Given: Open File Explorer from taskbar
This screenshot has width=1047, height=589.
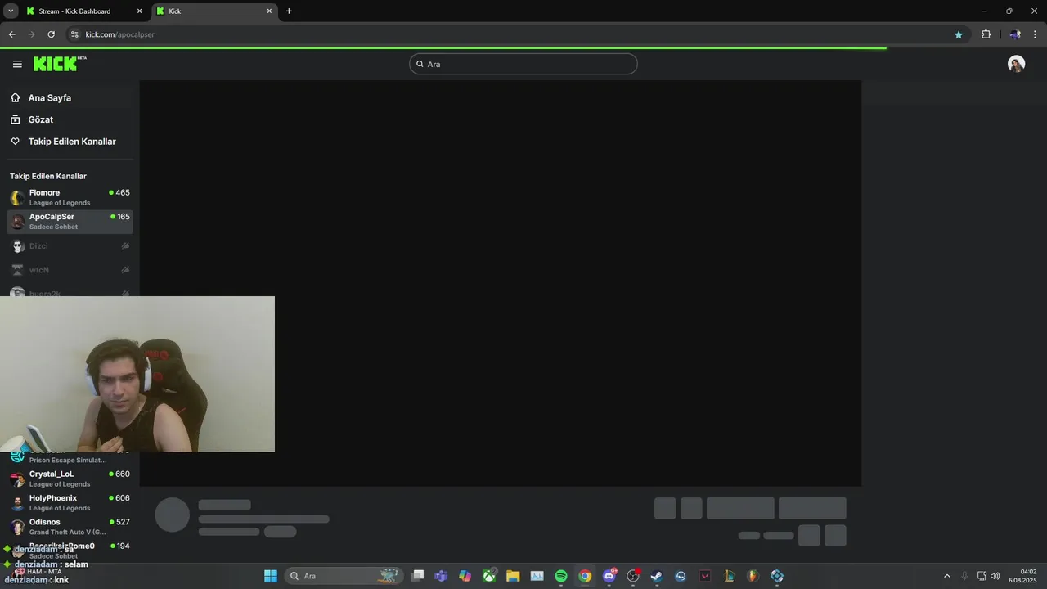Looking at the screenshot, I should point(513,576).
